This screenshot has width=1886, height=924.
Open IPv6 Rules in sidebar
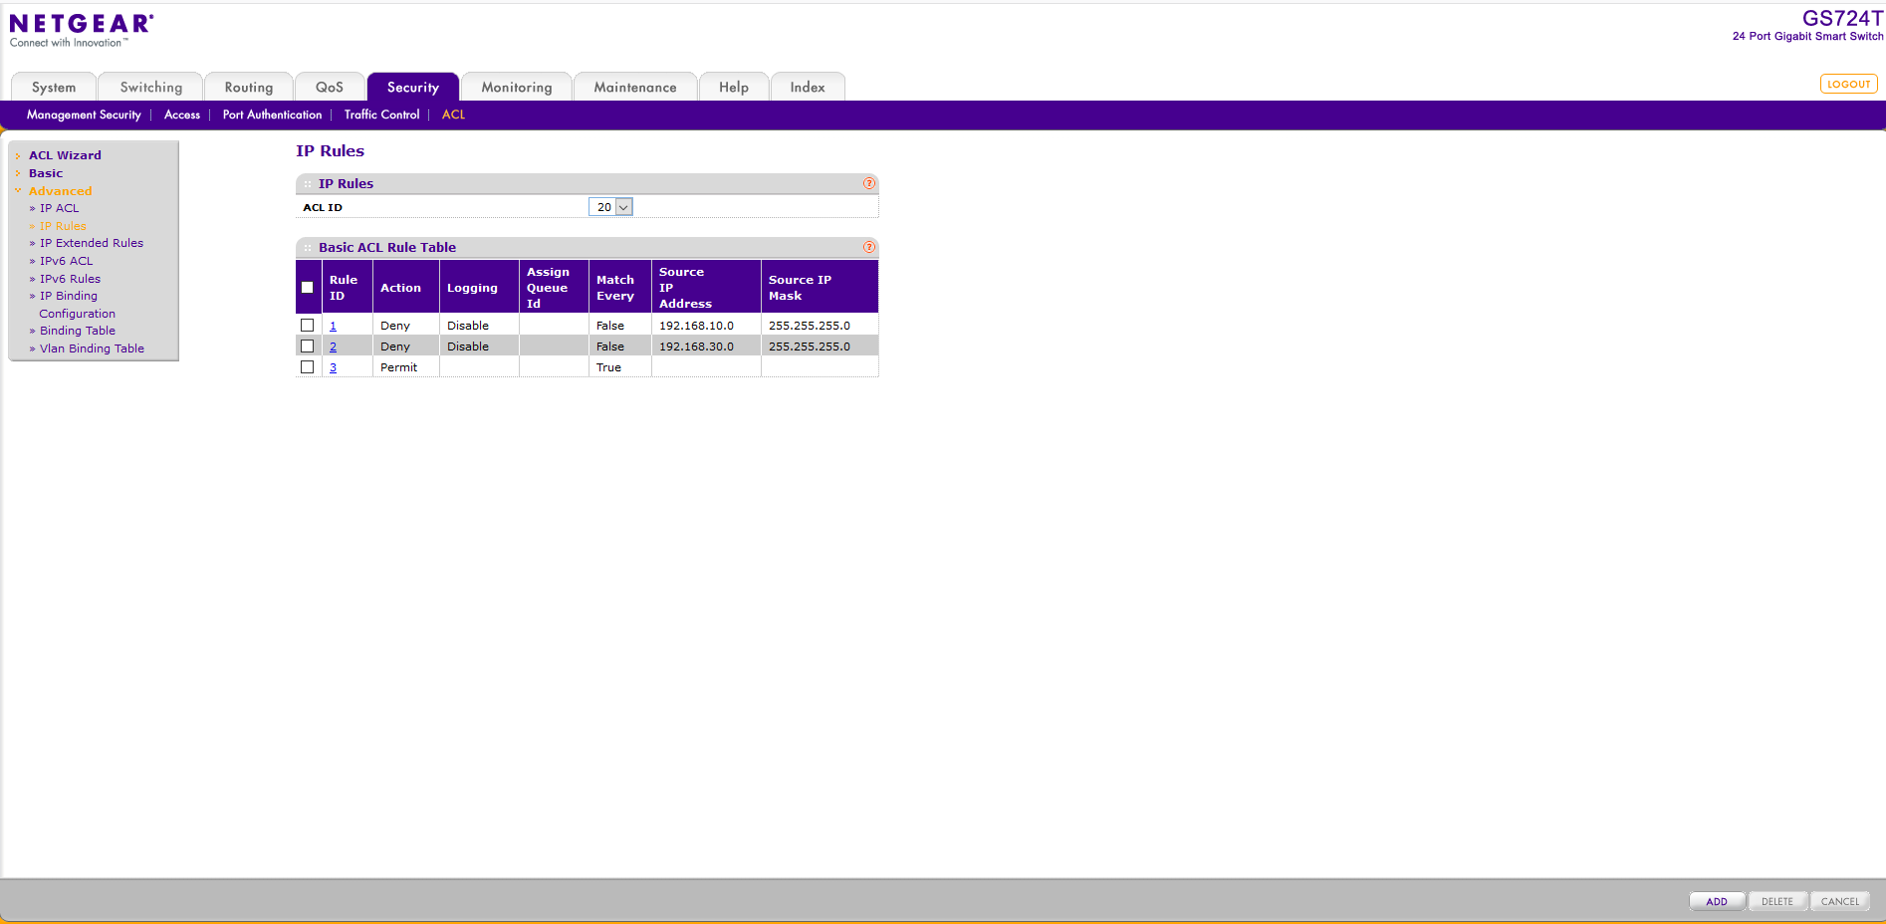(70, 279)
